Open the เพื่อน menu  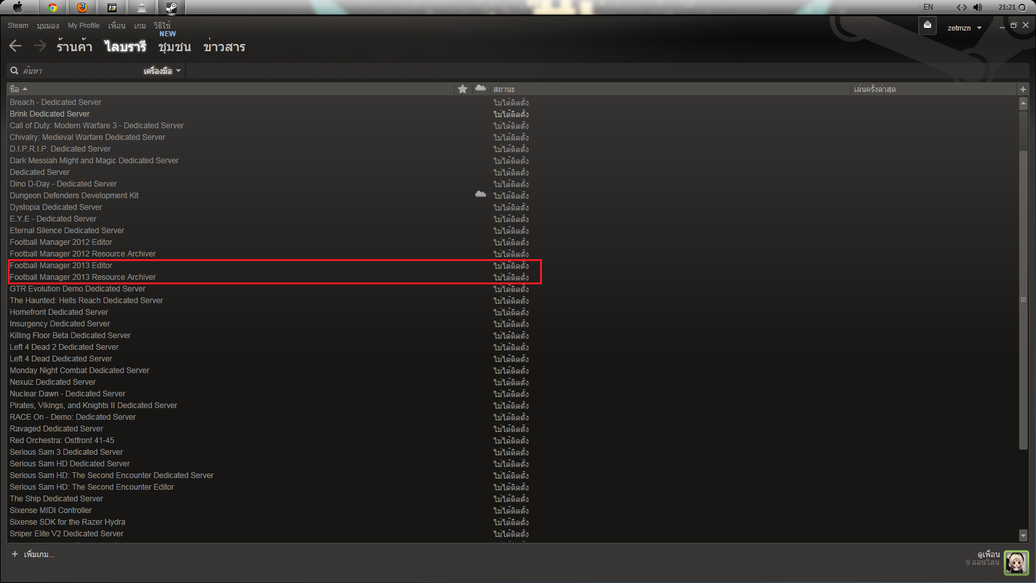tap(117, 26)
